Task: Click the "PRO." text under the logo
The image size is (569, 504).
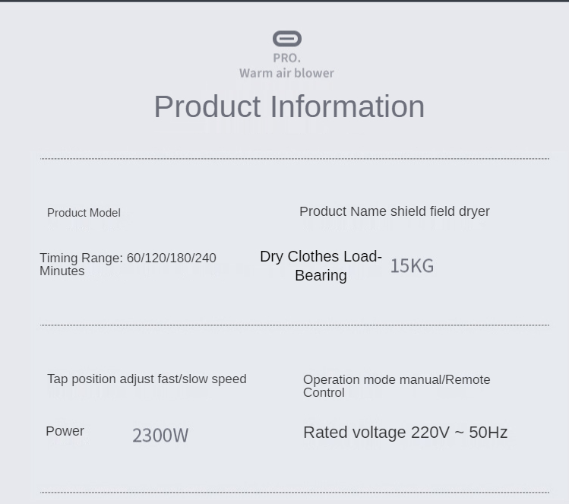Action: [x=286, y=58]
